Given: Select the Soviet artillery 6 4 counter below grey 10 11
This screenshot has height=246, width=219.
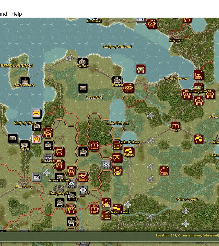Looking at the screenshot, I should 117,171.
